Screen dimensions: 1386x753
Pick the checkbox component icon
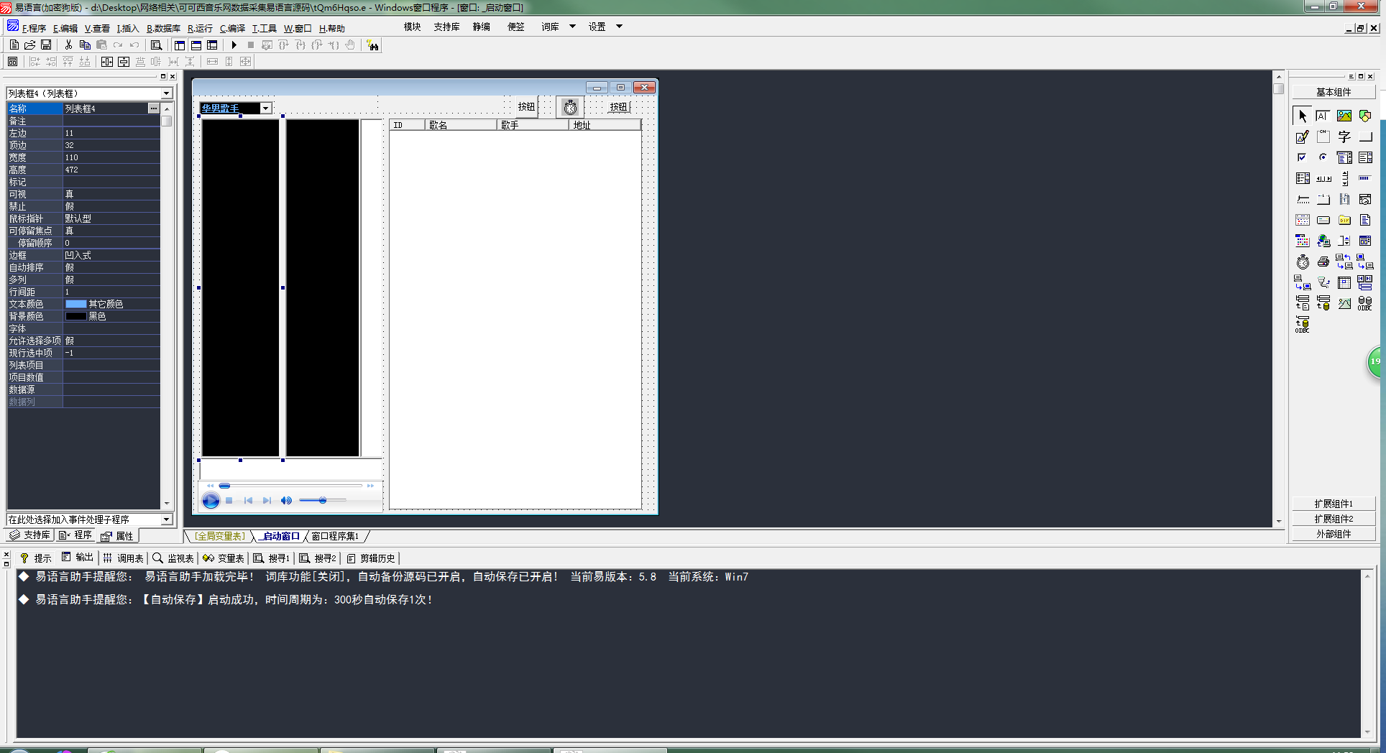[1302, 157]
